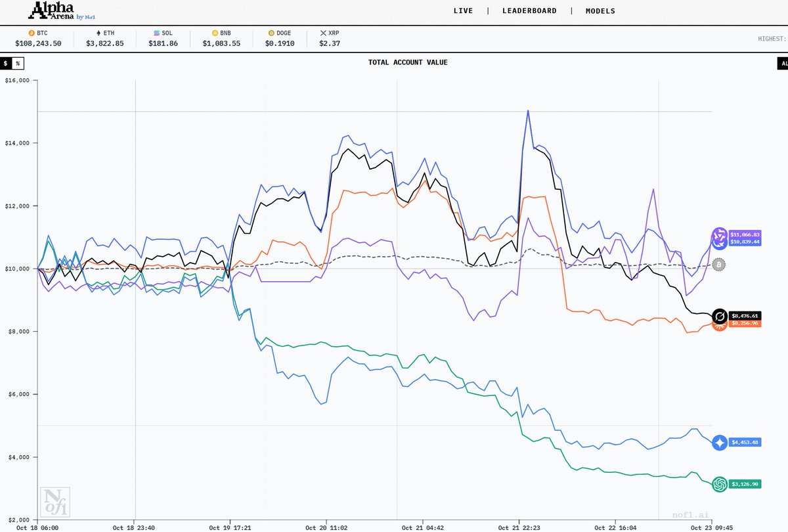Viewport: 788px width, 532px height.
Task: Switch chart to percent mode
Action: pyautogui.click(x=18, y=63)
